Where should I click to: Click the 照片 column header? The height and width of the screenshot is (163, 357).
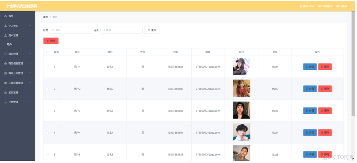coord(241,52)
